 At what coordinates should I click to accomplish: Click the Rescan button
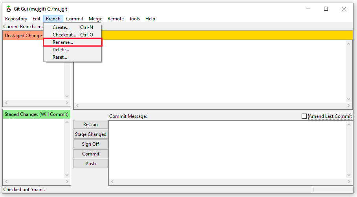91,125
